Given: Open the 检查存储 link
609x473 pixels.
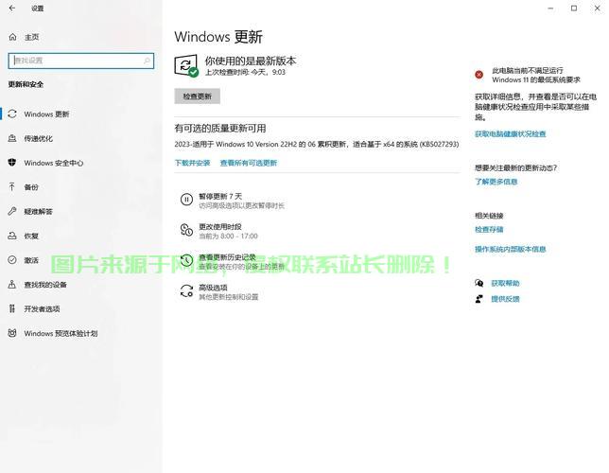Looking at the screenshot, I should tap(489, 229).
